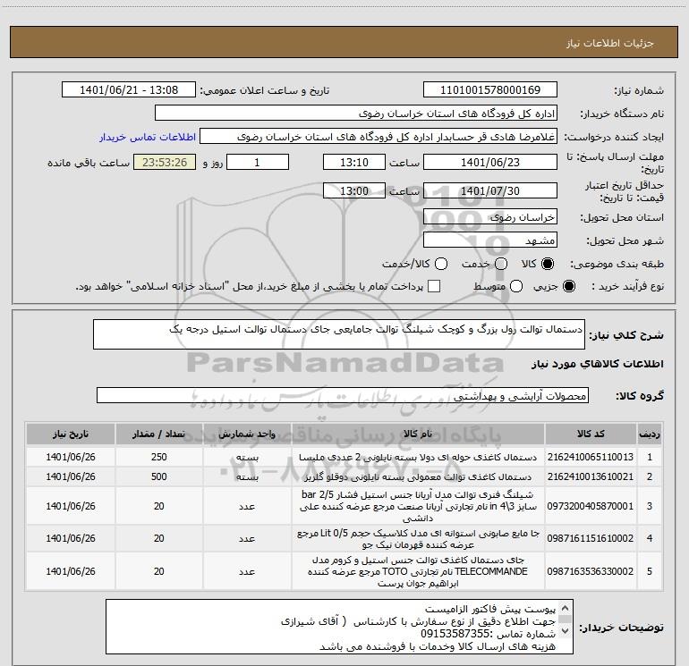
Task: Click product code 2162410065110013
Action: click(591, 457)
